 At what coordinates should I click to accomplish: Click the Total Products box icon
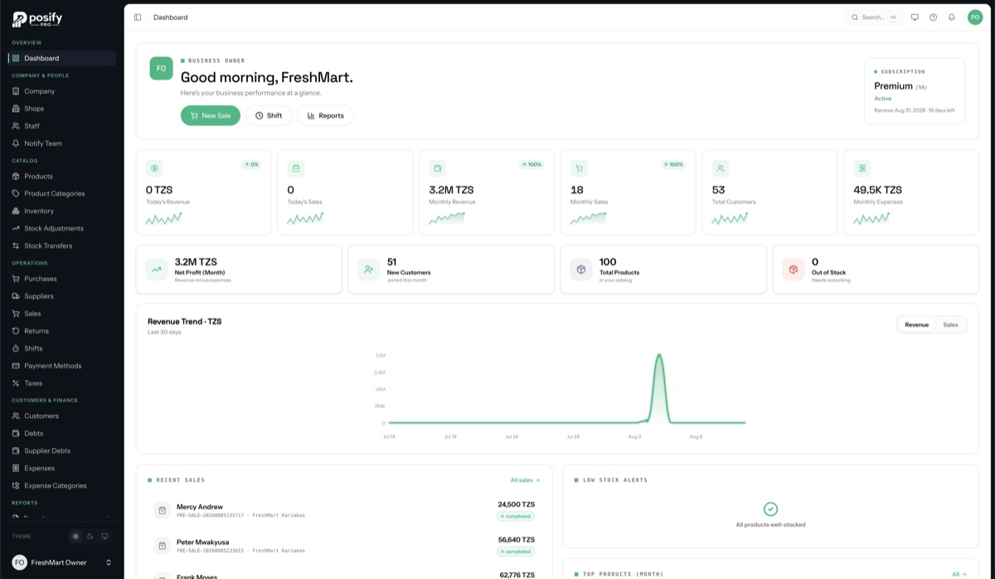point(581,270)
